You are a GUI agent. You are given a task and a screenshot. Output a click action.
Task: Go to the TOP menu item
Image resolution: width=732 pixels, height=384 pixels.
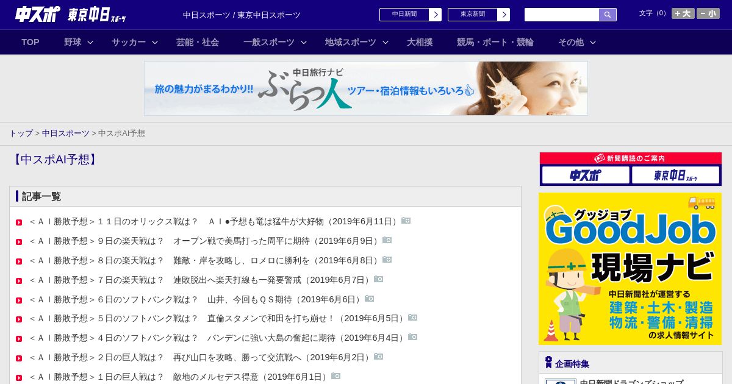[30, 42]
